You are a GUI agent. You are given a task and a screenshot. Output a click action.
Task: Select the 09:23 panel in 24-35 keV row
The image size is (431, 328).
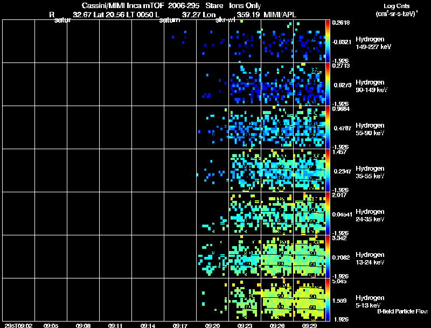pos(245,213)
